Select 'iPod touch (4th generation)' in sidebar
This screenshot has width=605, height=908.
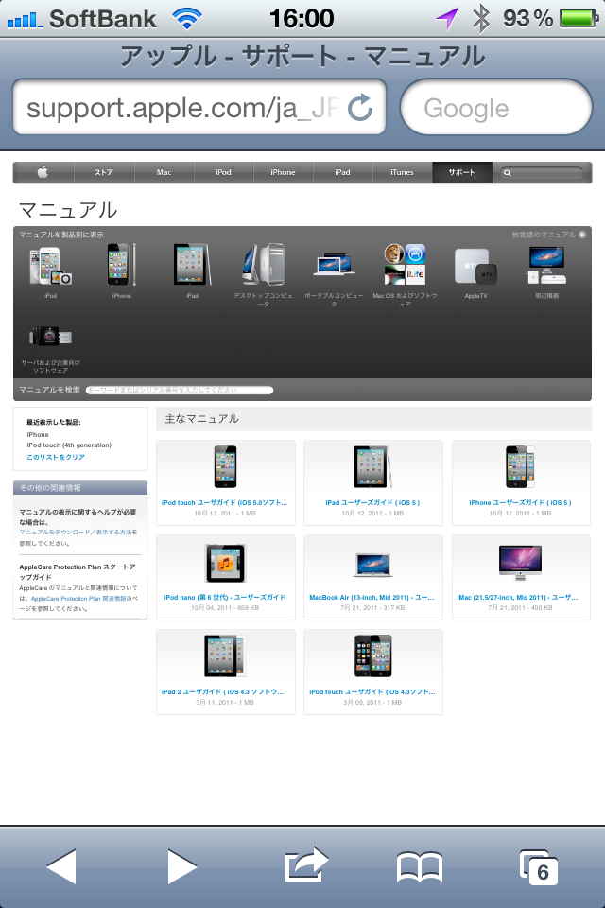pos(69,445)
